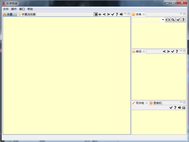Play sound using 写字板 panel speaker icon
The width and height of the screenshot is (189, 142).
tap(180, 108)
